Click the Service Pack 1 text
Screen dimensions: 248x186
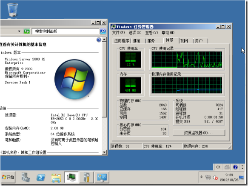click(17, 83)
